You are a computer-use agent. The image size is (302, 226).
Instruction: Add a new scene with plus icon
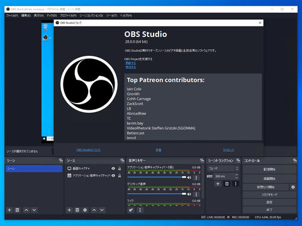pyautogui.click(x=9, y=210)
